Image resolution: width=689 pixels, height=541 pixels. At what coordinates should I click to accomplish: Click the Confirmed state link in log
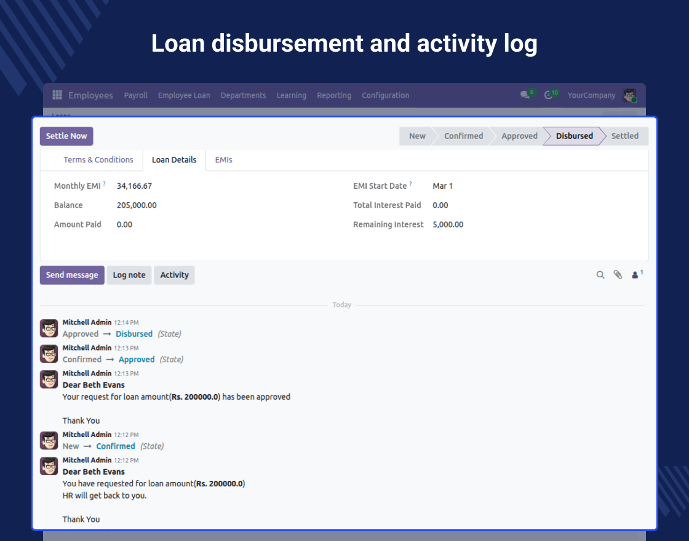pos(116,446)
